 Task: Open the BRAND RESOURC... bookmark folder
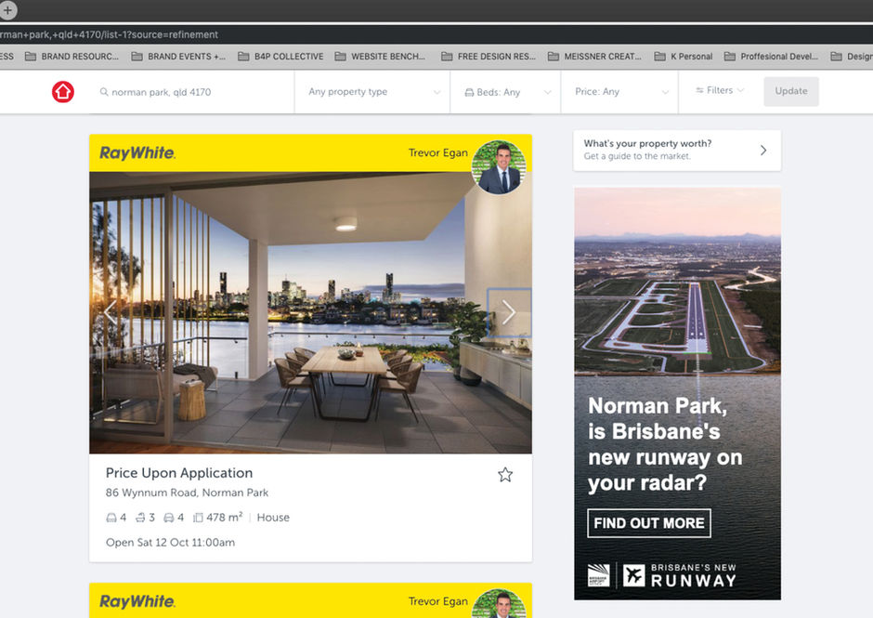72,57
